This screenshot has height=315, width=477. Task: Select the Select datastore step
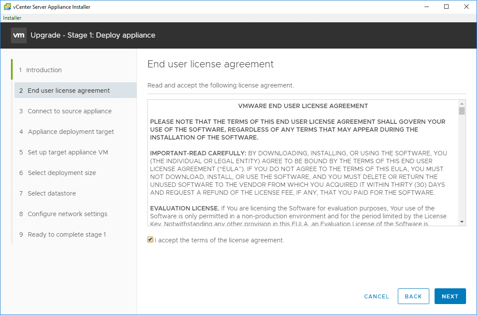52,193
